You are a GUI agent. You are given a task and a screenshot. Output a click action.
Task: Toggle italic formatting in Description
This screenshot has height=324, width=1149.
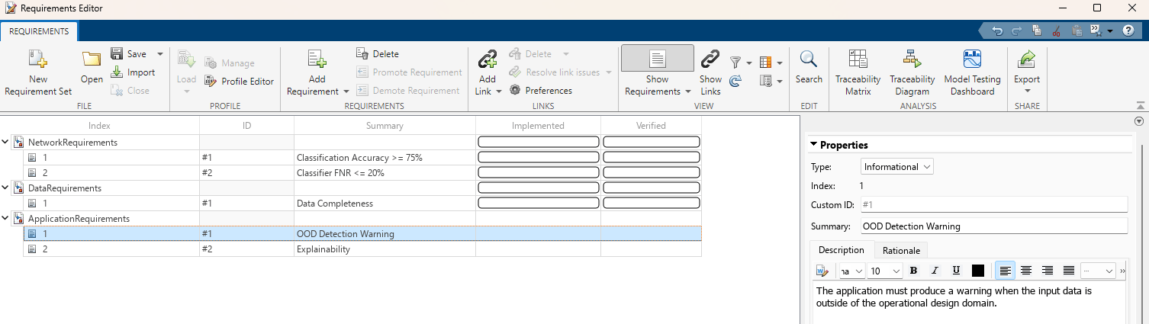pyautogui.click(x=935, y=271)
